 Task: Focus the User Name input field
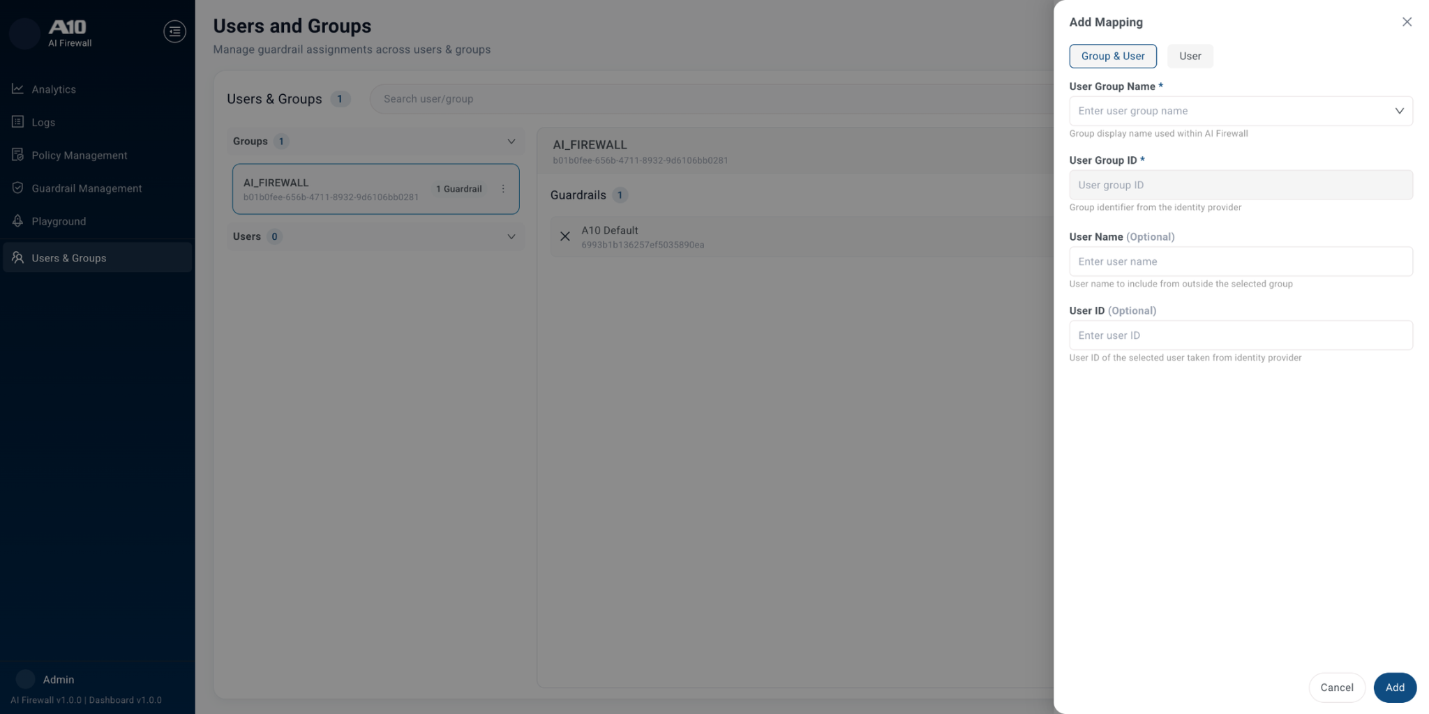[x=1241, y=261]
